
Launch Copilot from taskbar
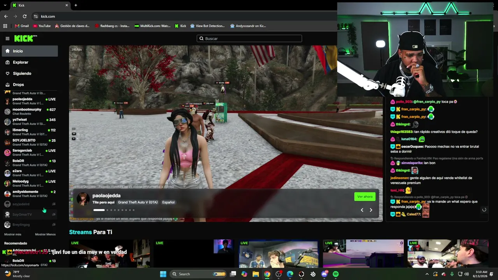coord(244,274)
